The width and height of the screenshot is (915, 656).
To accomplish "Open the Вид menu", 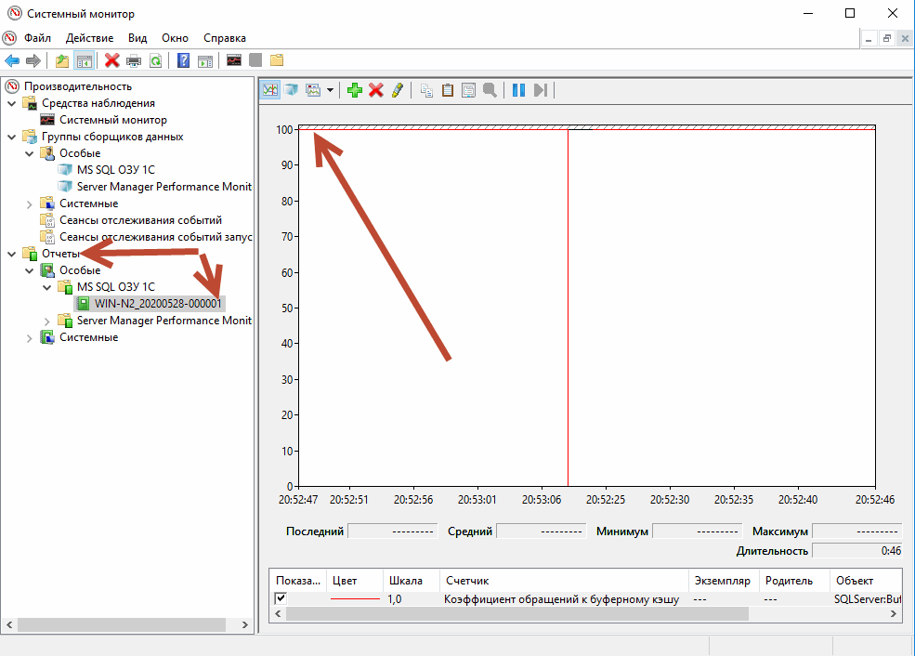I will tap(137, 38).
